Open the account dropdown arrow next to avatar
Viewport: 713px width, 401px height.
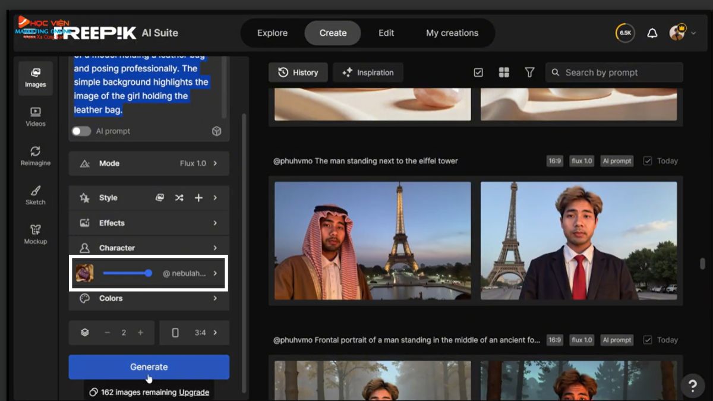[693, 33]
